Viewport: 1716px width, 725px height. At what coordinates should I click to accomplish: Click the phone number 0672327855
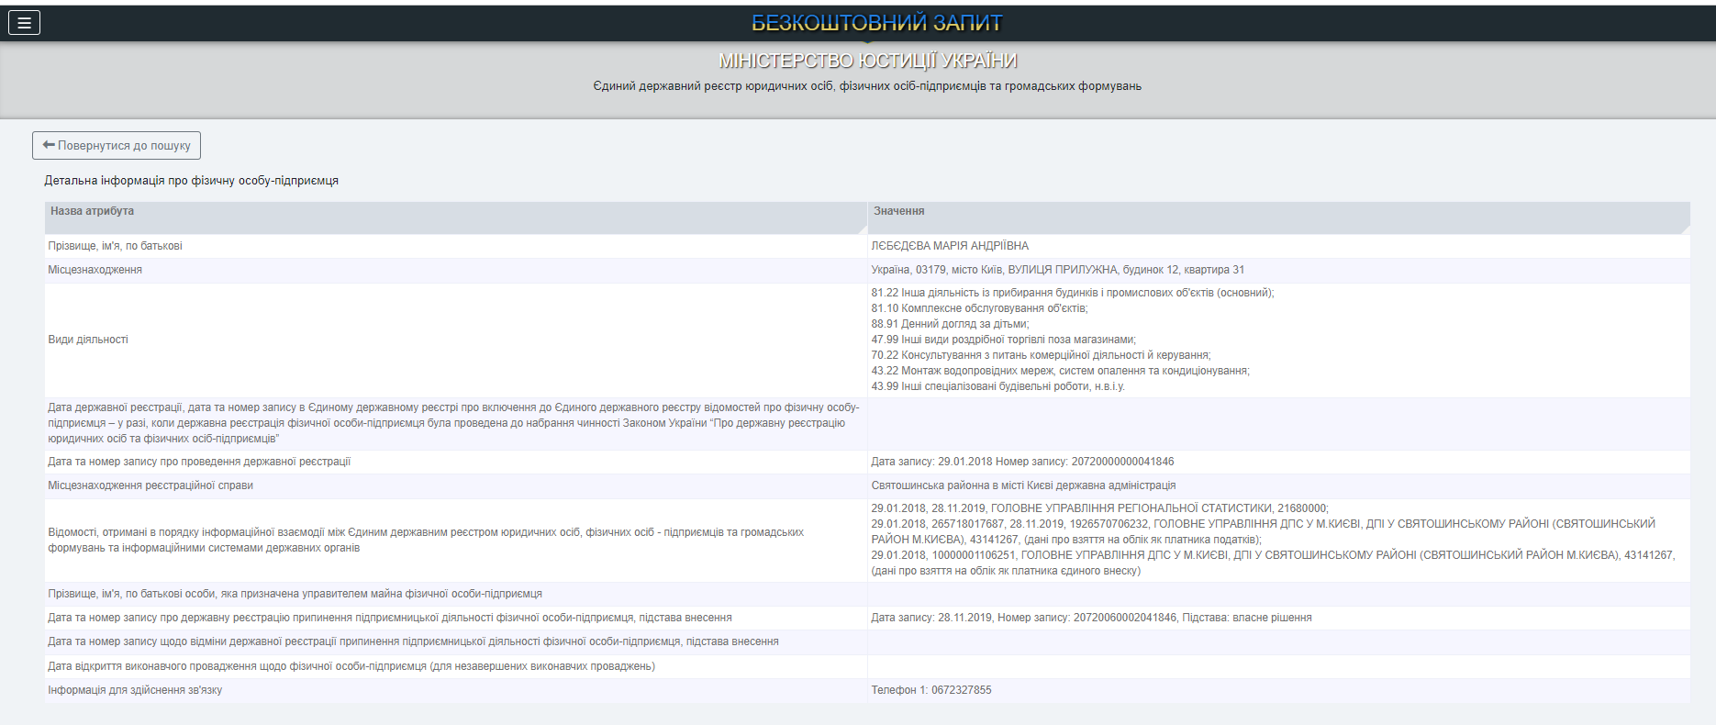pos(961,690)
